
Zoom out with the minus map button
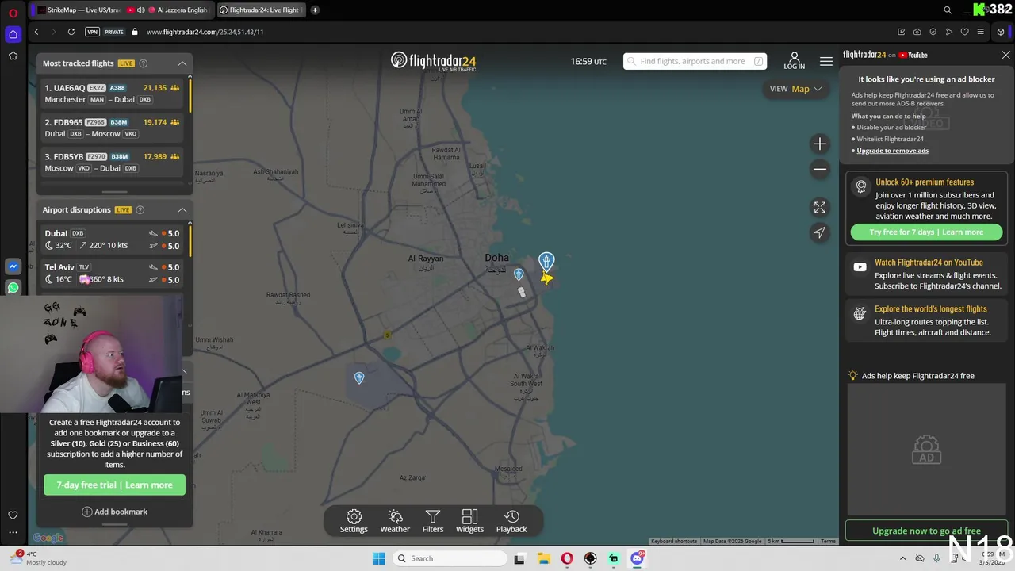(820, 168)
